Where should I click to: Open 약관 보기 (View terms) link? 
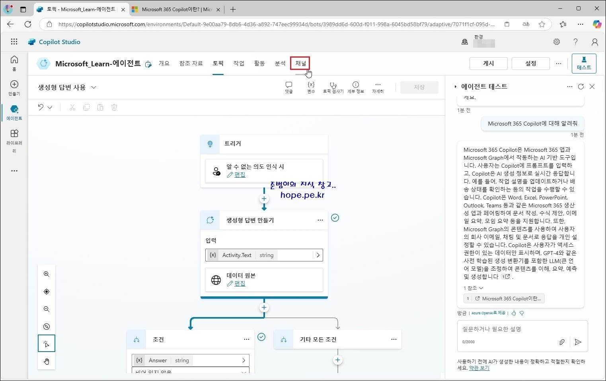pyautogui.click(x=479, y=368)
